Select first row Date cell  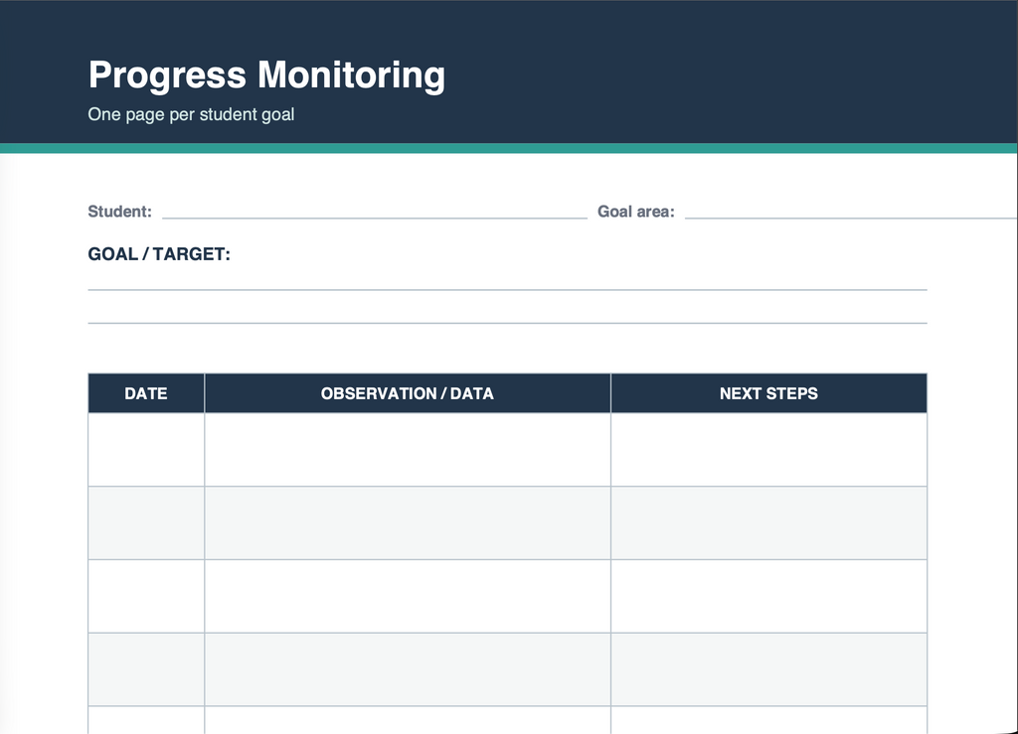(x=146, y=449)
